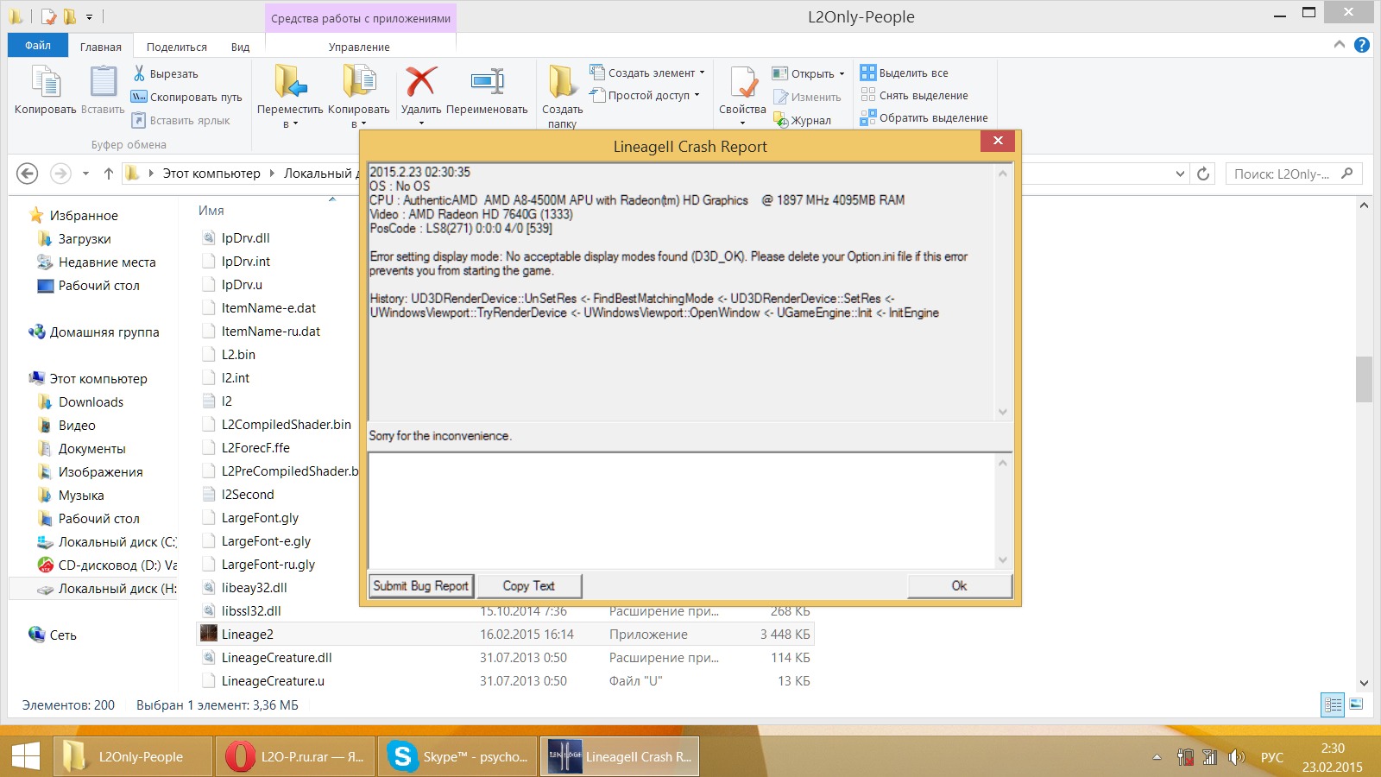1381x777 pixels.
Task: Click Paste shortcut (Вставить ярлык)
Action: (x=180, y=120)
